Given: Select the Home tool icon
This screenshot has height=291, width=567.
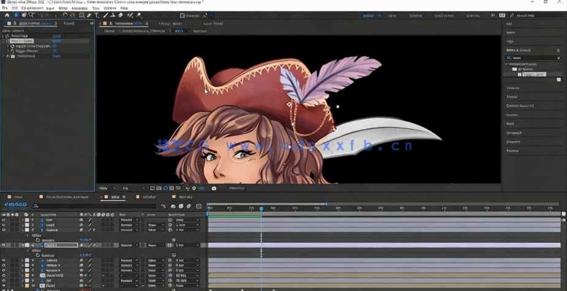Looking at the screenshot, I should pyautogui.click(x=7, y=15).
